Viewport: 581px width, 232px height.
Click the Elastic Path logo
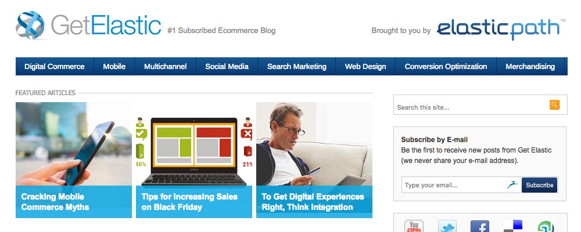[x=500, y=28]
